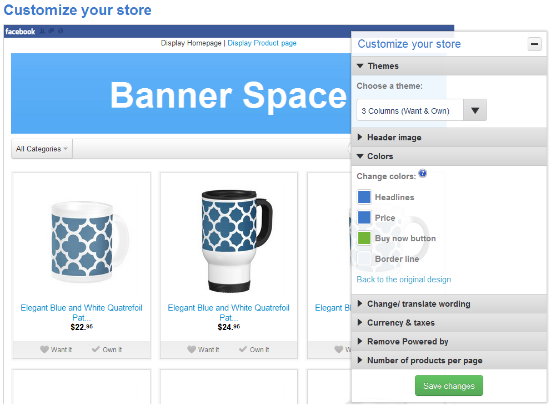This screenshot has height=406, width=551.
Task: Click the help icon beside Change colors
Action: click(x=423, y=174)
